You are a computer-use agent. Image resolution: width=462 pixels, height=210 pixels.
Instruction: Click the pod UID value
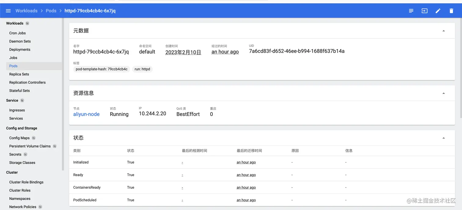[297, 51]
